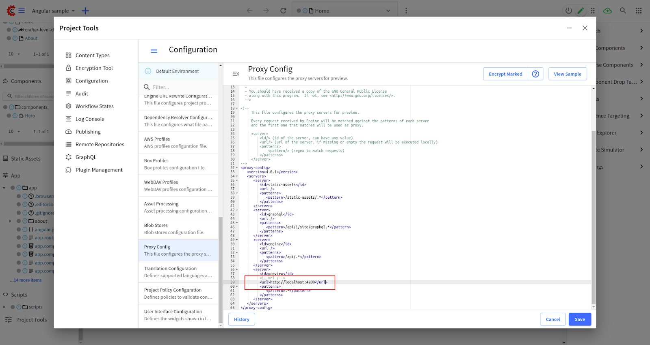Fold the preview server block at line 56
Viewport: 650px width, 345px height.
pyautogui.click(x=237, y=269)
